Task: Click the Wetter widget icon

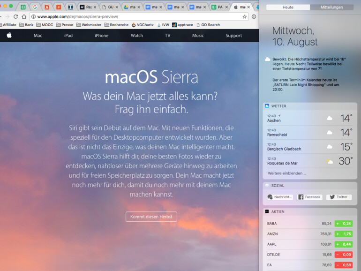Action: click(x=267, y=106)
